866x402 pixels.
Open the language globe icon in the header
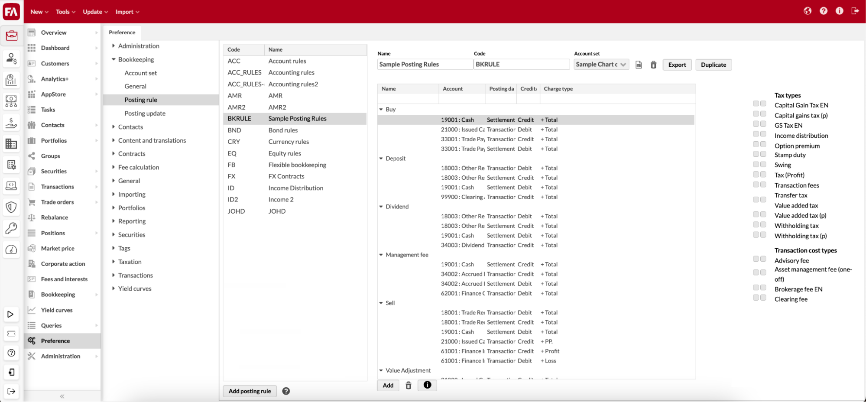coord(808,11)
